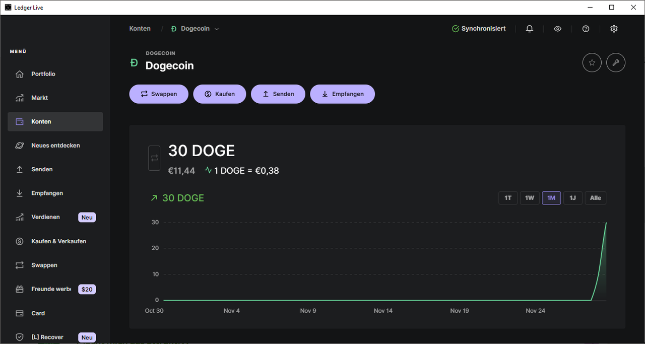The width and height of the screenshot is (645, 344).
Task: Click the $20 referral badge
Action: (x=87, y=289)
